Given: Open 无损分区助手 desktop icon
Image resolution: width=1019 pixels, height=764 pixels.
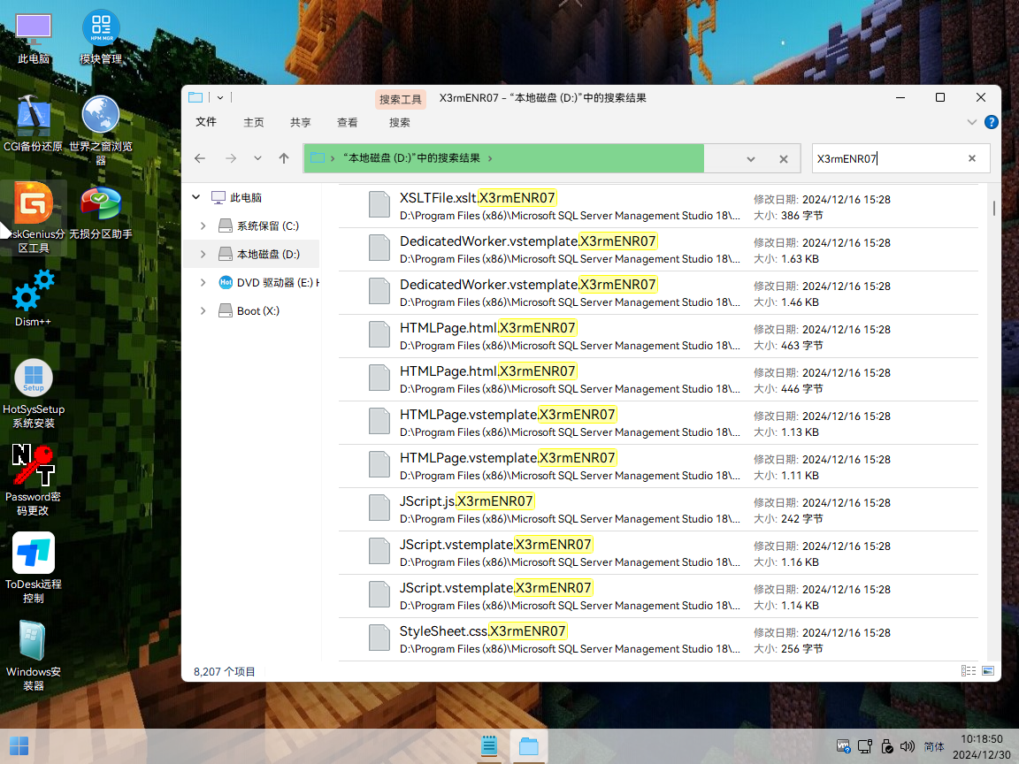Looking at the screenshot, I should 101,213.
